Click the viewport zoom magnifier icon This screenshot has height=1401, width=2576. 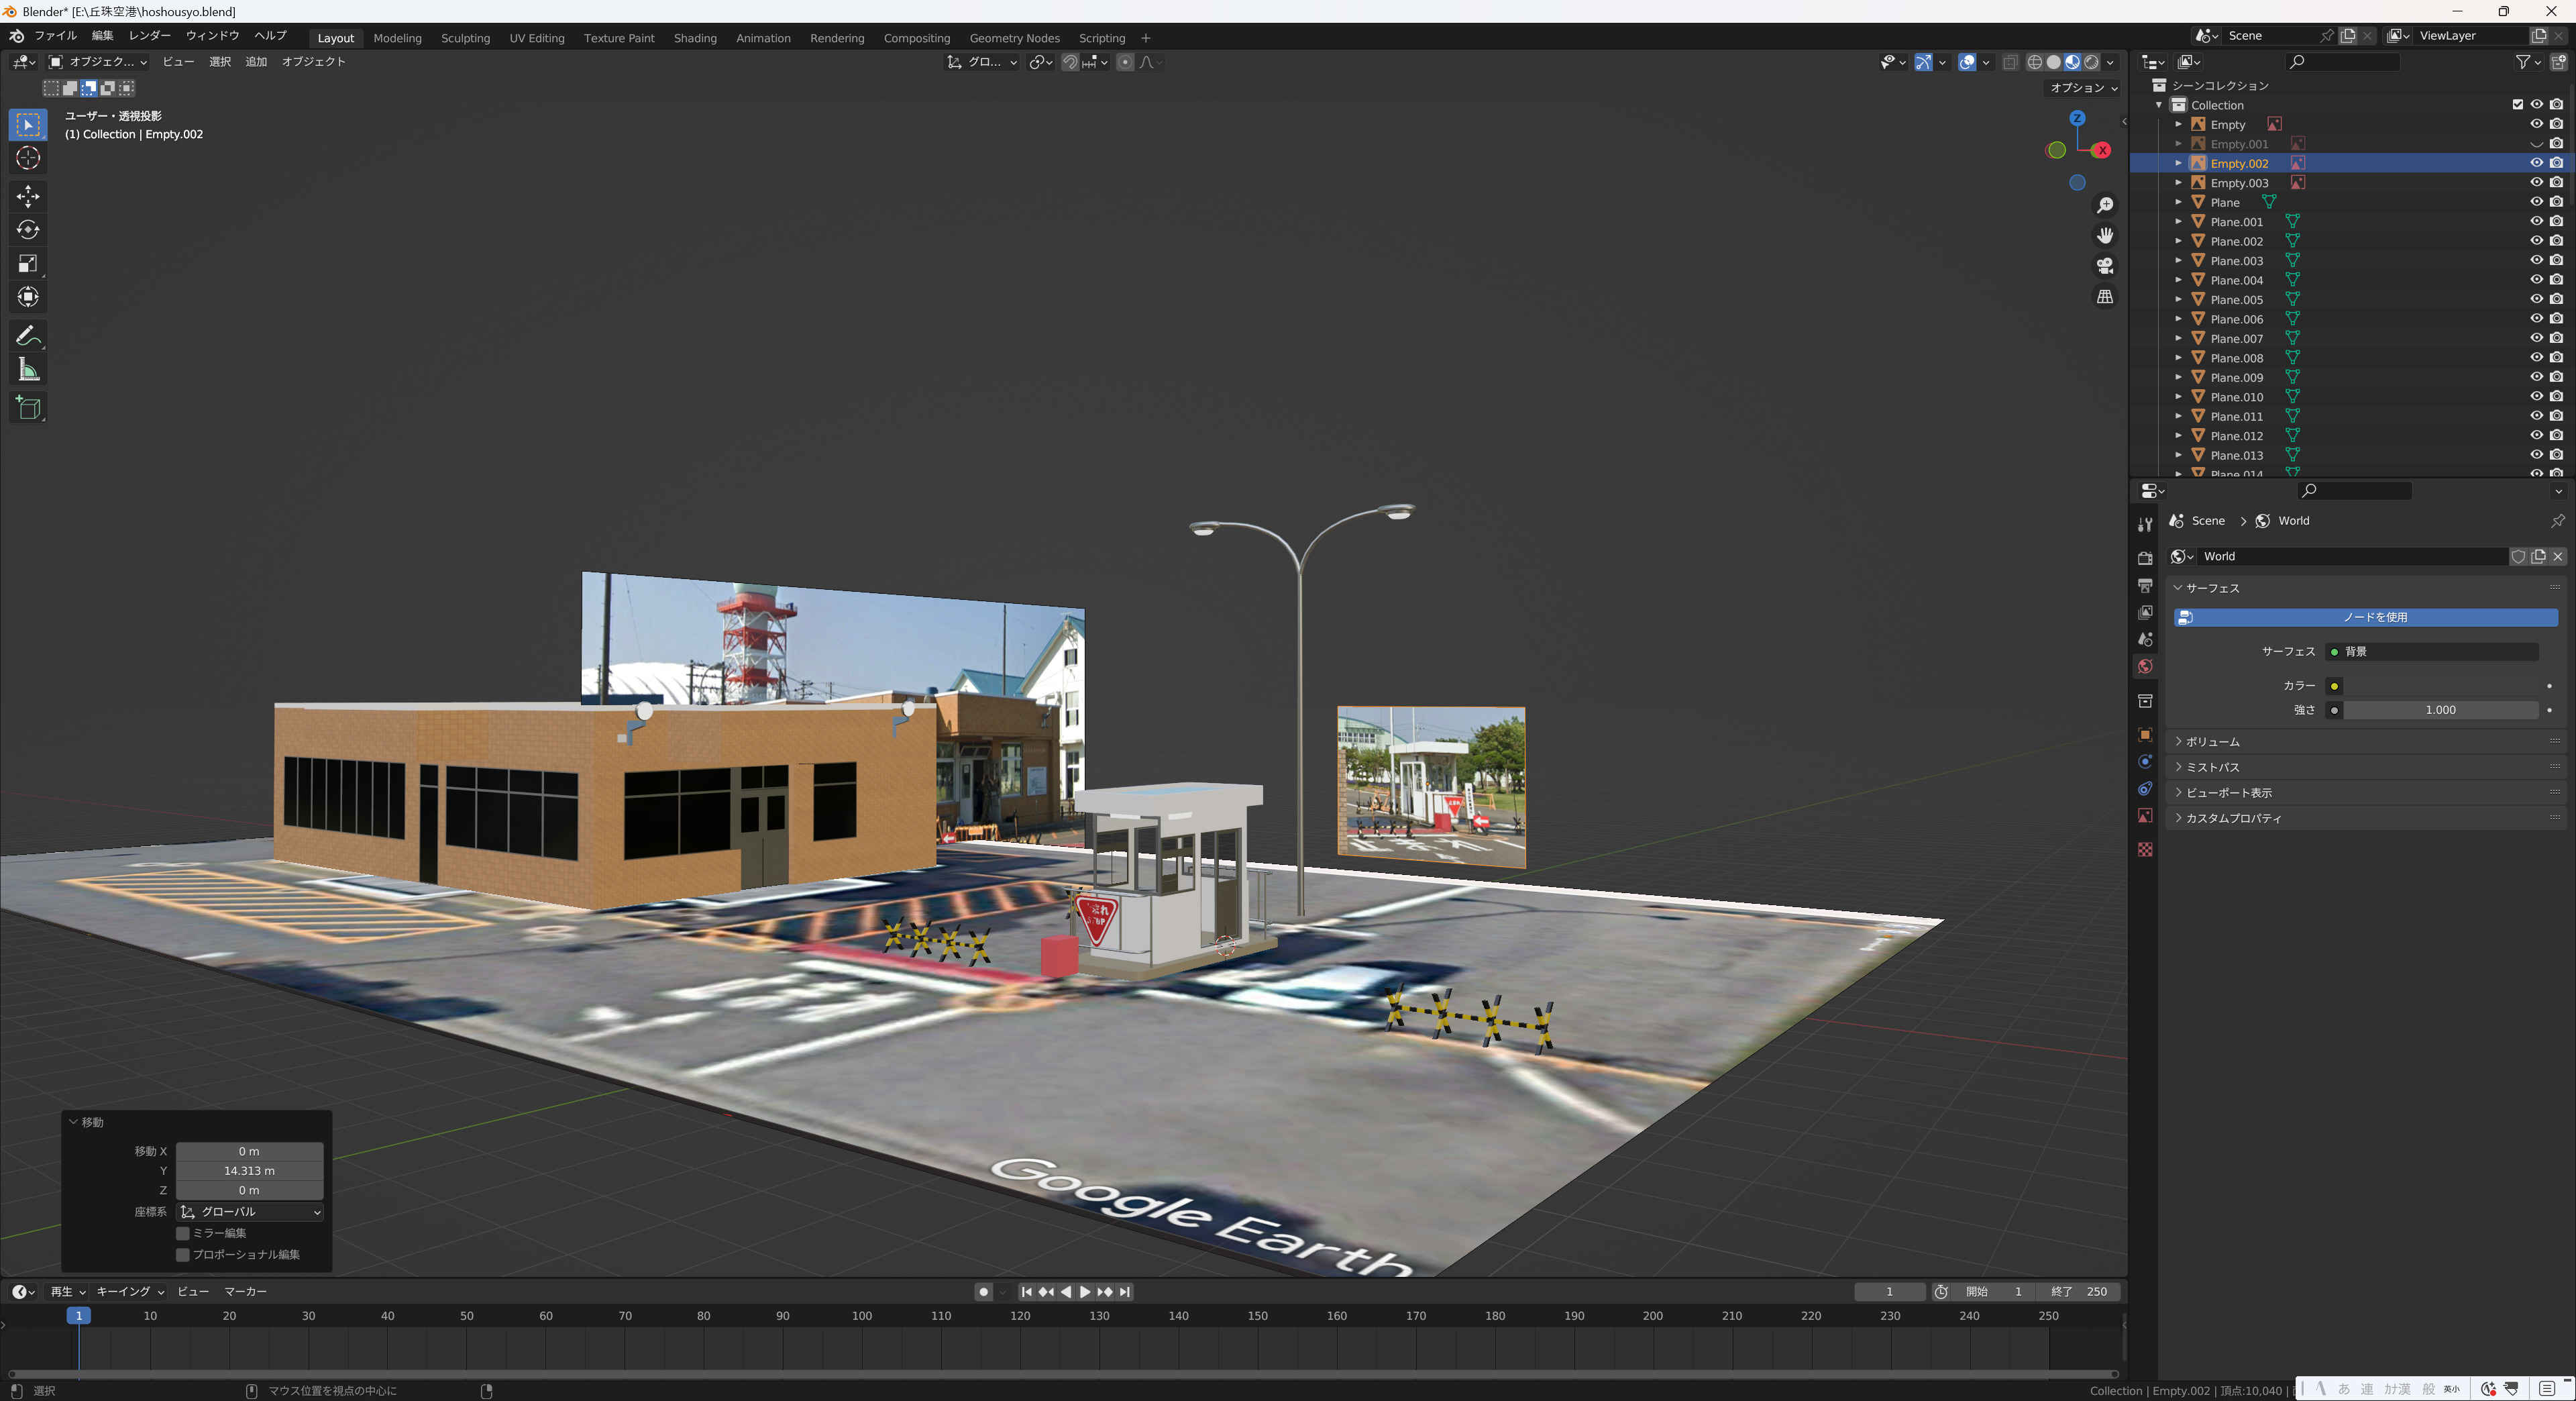(x=2105, y=205)
